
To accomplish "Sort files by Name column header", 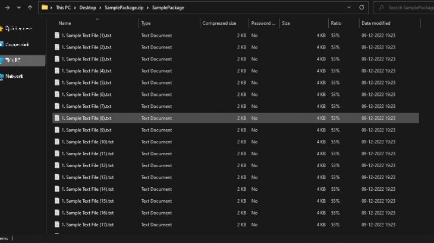I will coord(65,23).
